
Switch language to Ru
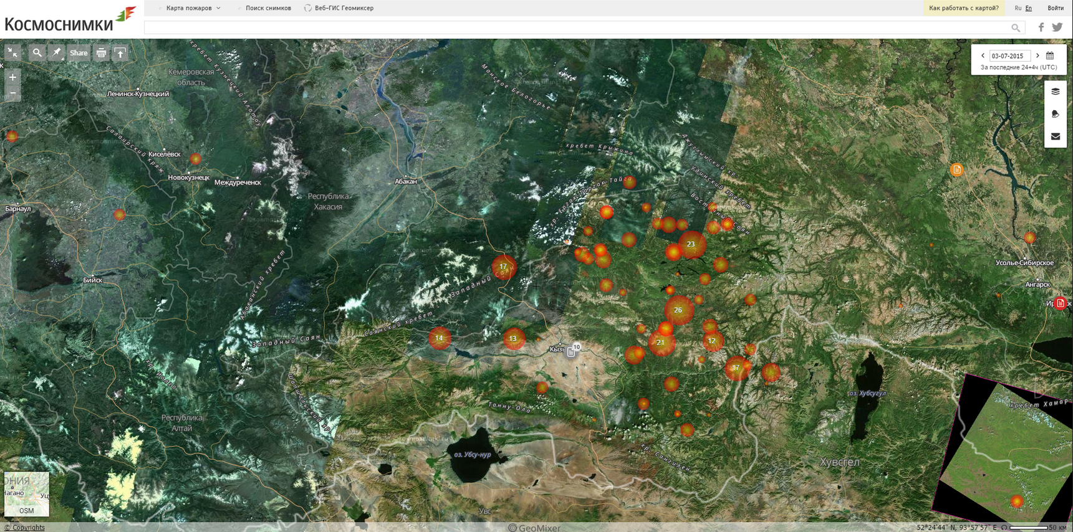coord(1018,8)
